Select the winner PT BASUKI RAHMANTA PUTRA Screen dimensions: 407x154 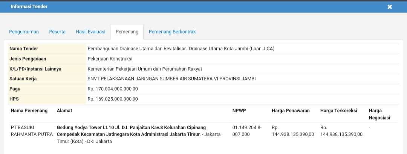[32, 131]
